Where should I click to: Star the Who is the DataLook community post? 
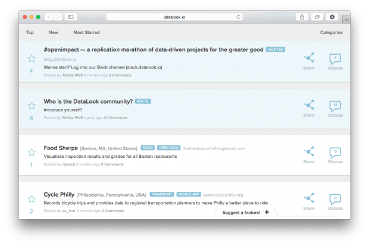[32, 105]
